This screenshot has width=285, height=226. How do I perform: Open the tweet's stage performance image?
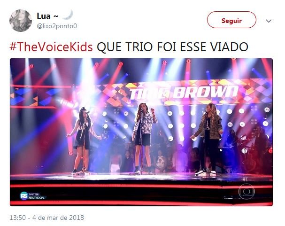pyautogui.click(x=141, y=132)
